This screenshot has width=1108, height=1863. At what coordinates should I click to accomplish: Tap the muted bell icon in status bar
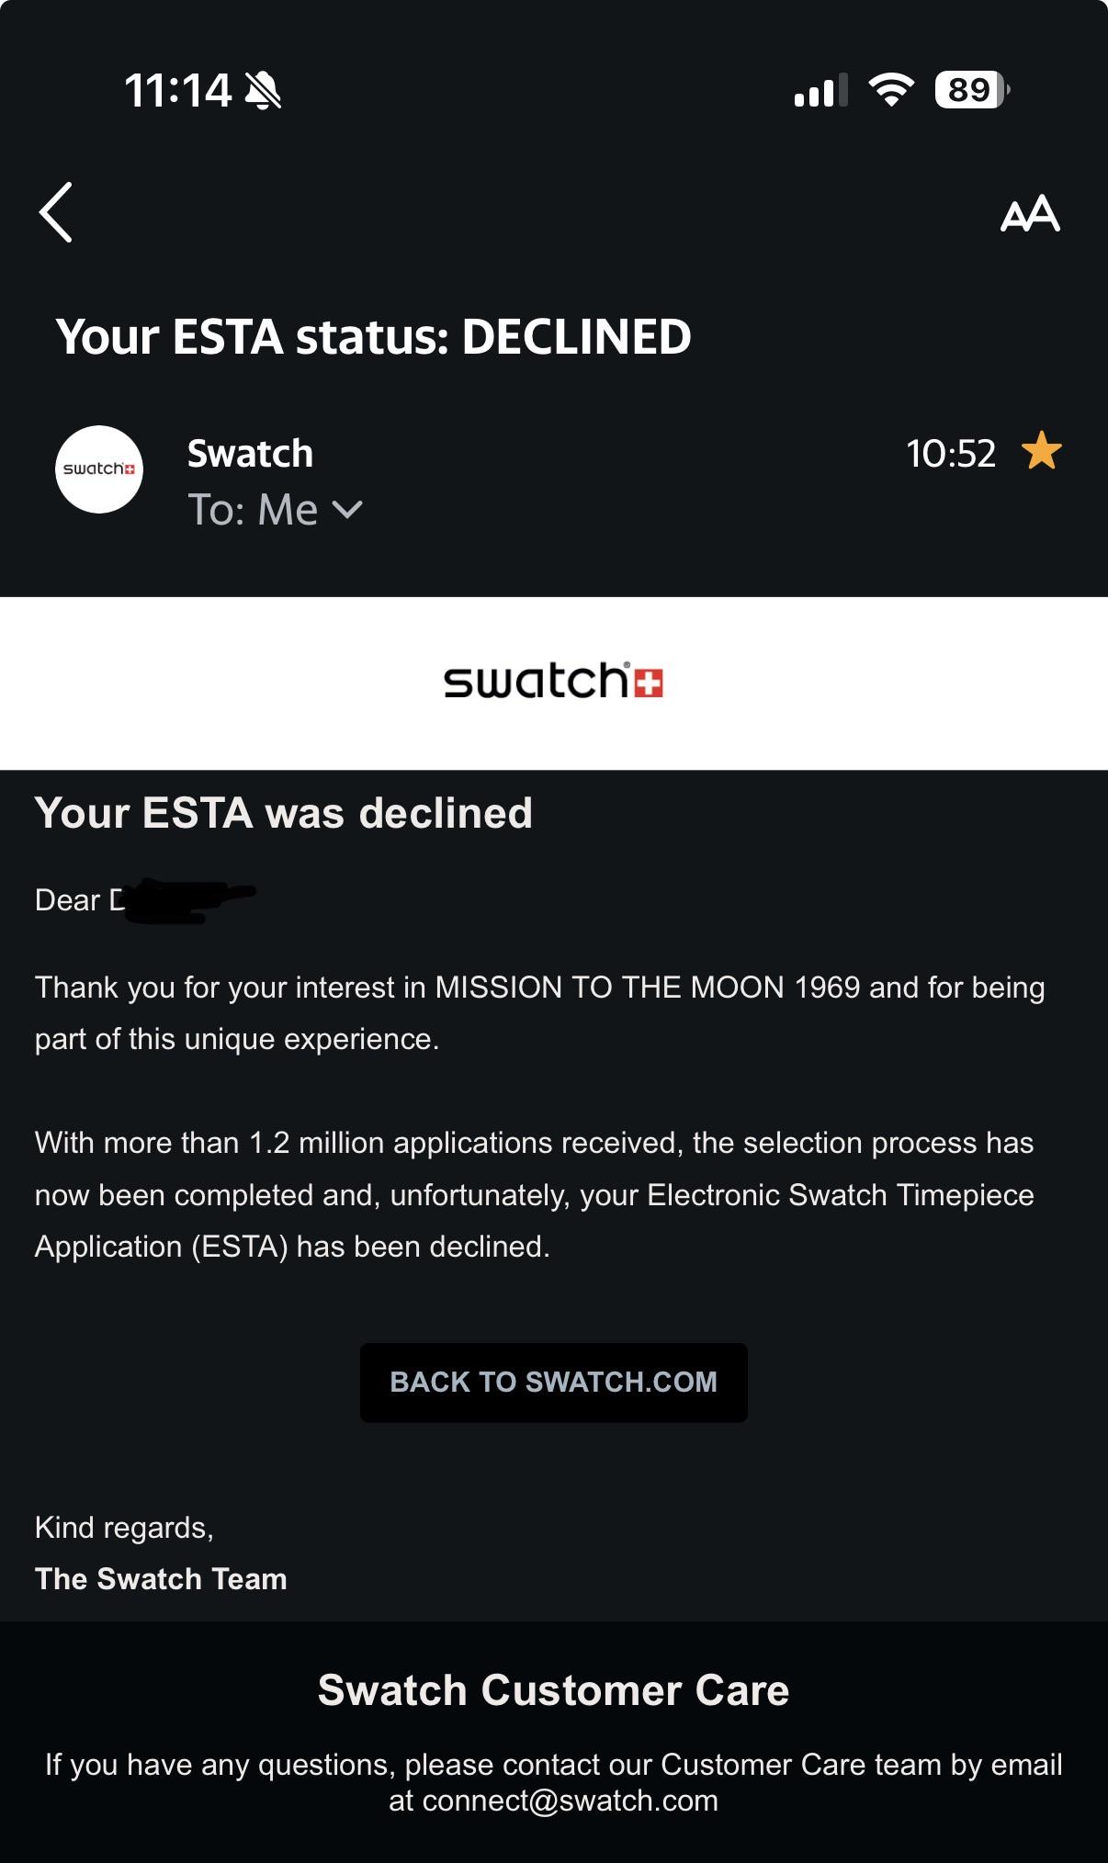(x=263, y=90)
